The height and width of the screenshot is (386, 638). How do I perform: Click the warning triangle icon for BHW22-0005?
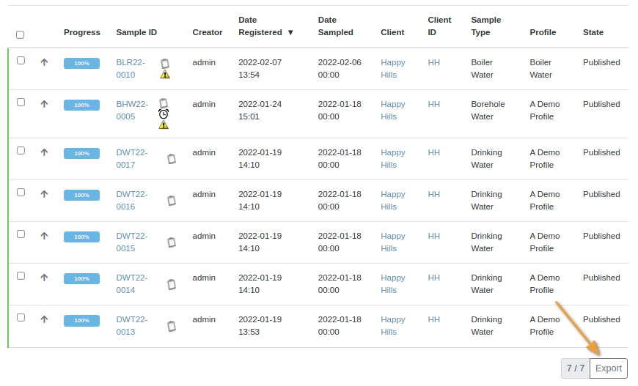tap(164, 125)
